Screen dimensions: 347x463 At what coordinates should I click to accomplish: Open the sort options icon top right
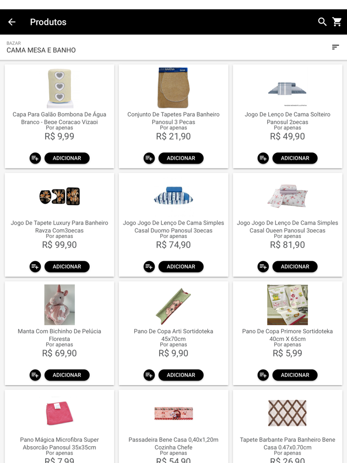(335, 47)
